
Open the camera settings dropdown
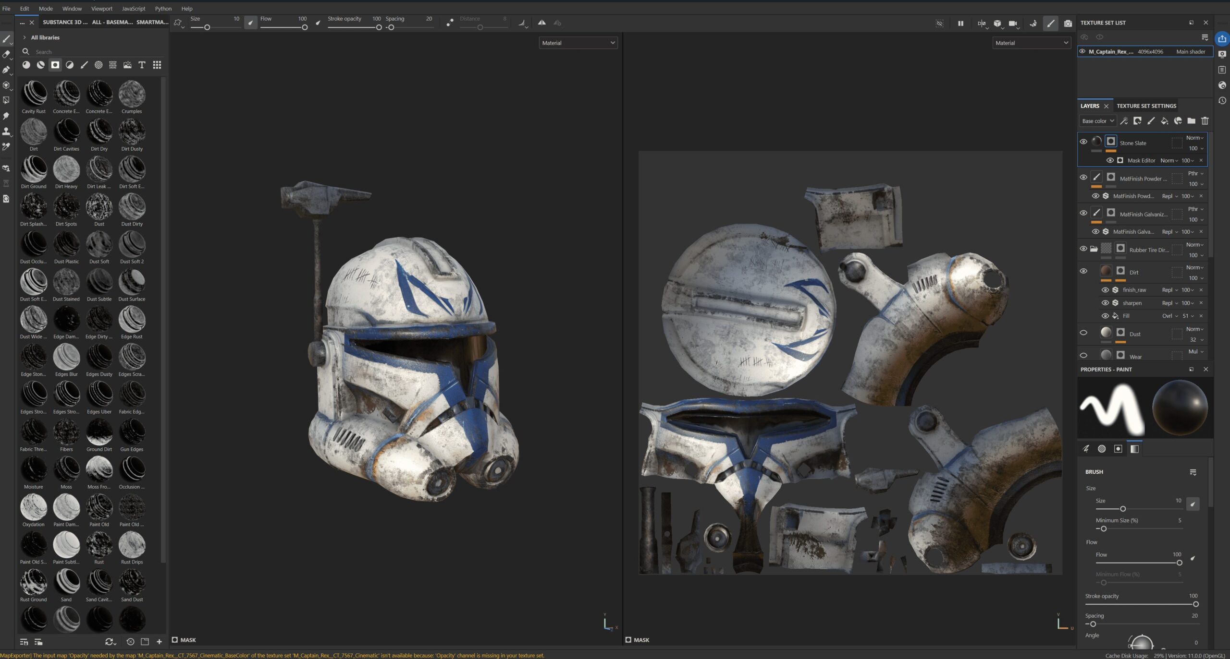click(1014, 23)
